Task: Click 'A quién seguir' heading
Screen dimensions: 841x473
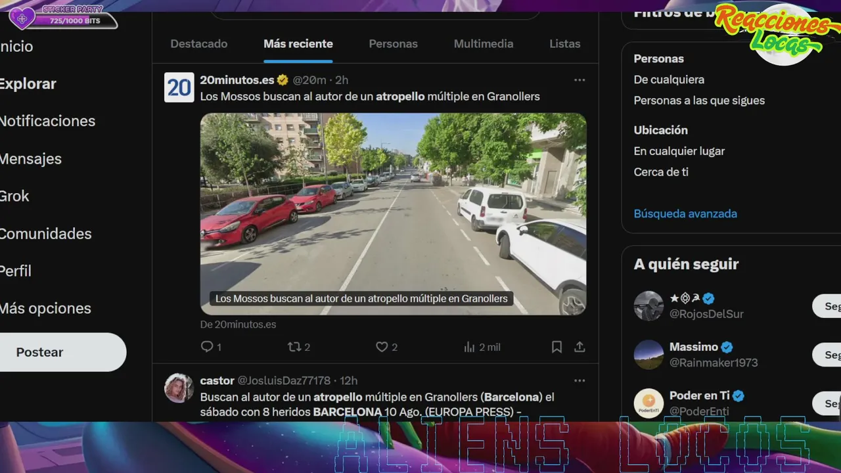Action: click(686, 264)
